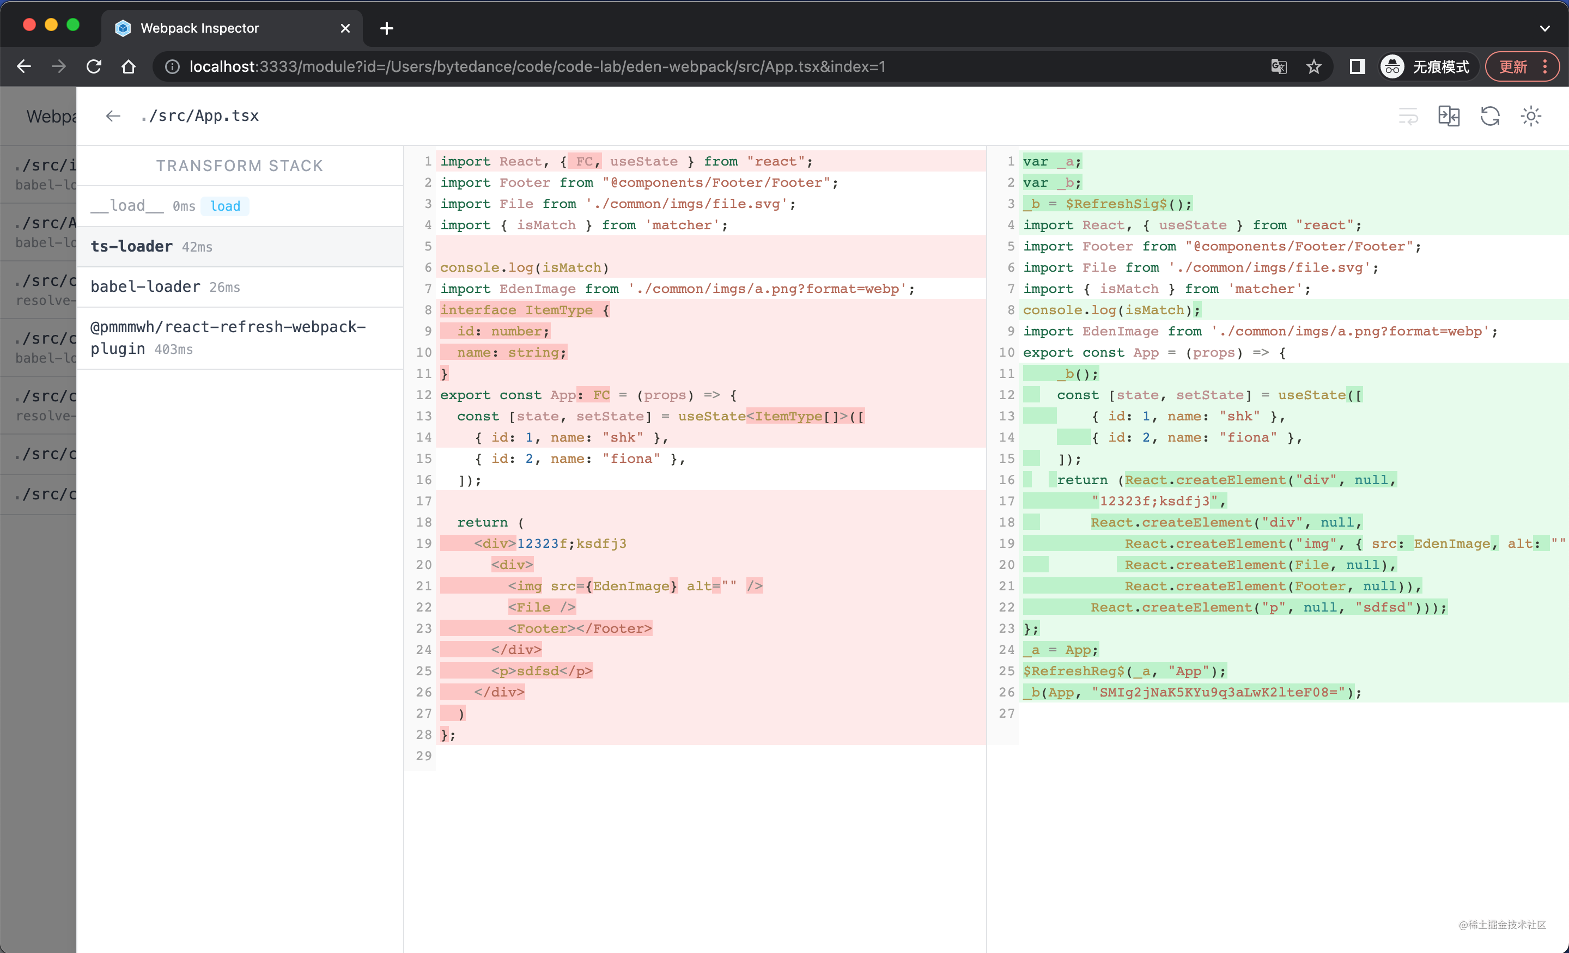Toggle line wrapping icon in module header
This screenshot has height=953, width=1569.
[x=1408, y=116]
